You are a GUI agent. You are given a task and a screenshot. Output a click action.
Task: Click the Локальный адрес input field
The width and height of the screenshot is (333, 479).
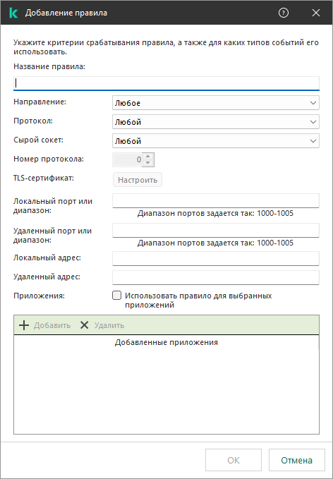(216, 258)
